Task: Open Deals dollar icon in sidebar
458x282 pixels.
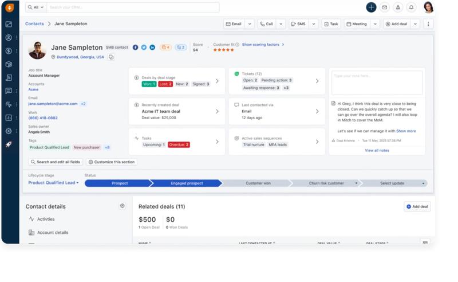Action: coord(9,51)
